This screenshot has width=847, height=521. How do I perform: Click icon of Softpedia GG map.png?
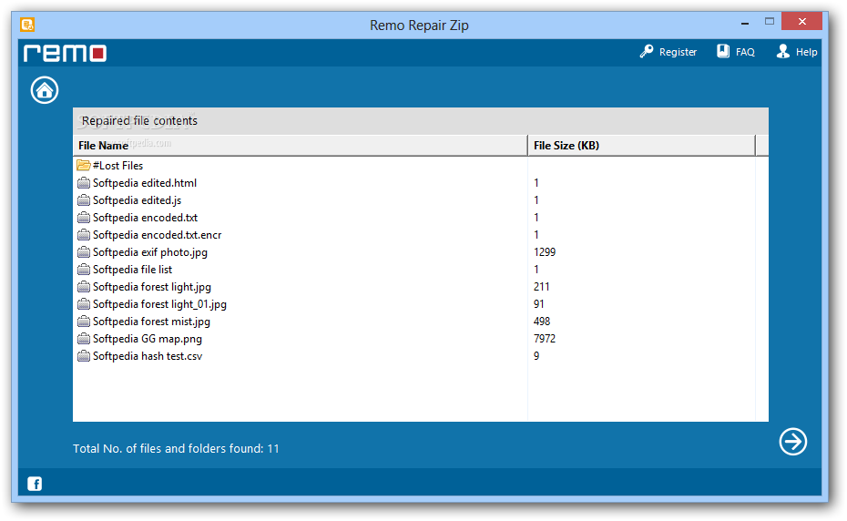coord(83,339)
